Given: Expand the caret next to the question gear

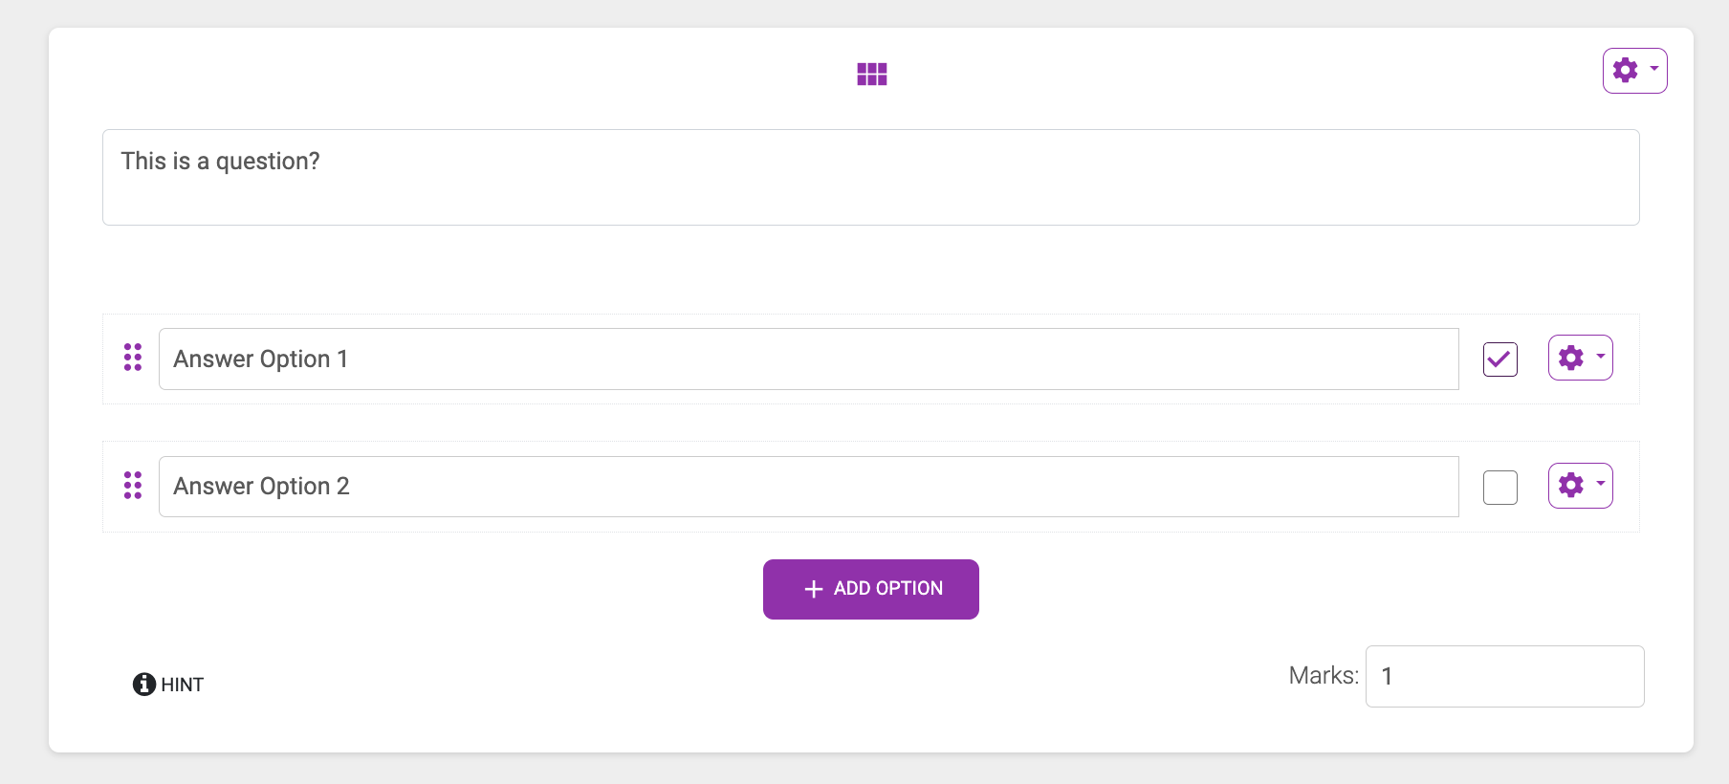Looking at the screenshot, I should [1654, 69].
